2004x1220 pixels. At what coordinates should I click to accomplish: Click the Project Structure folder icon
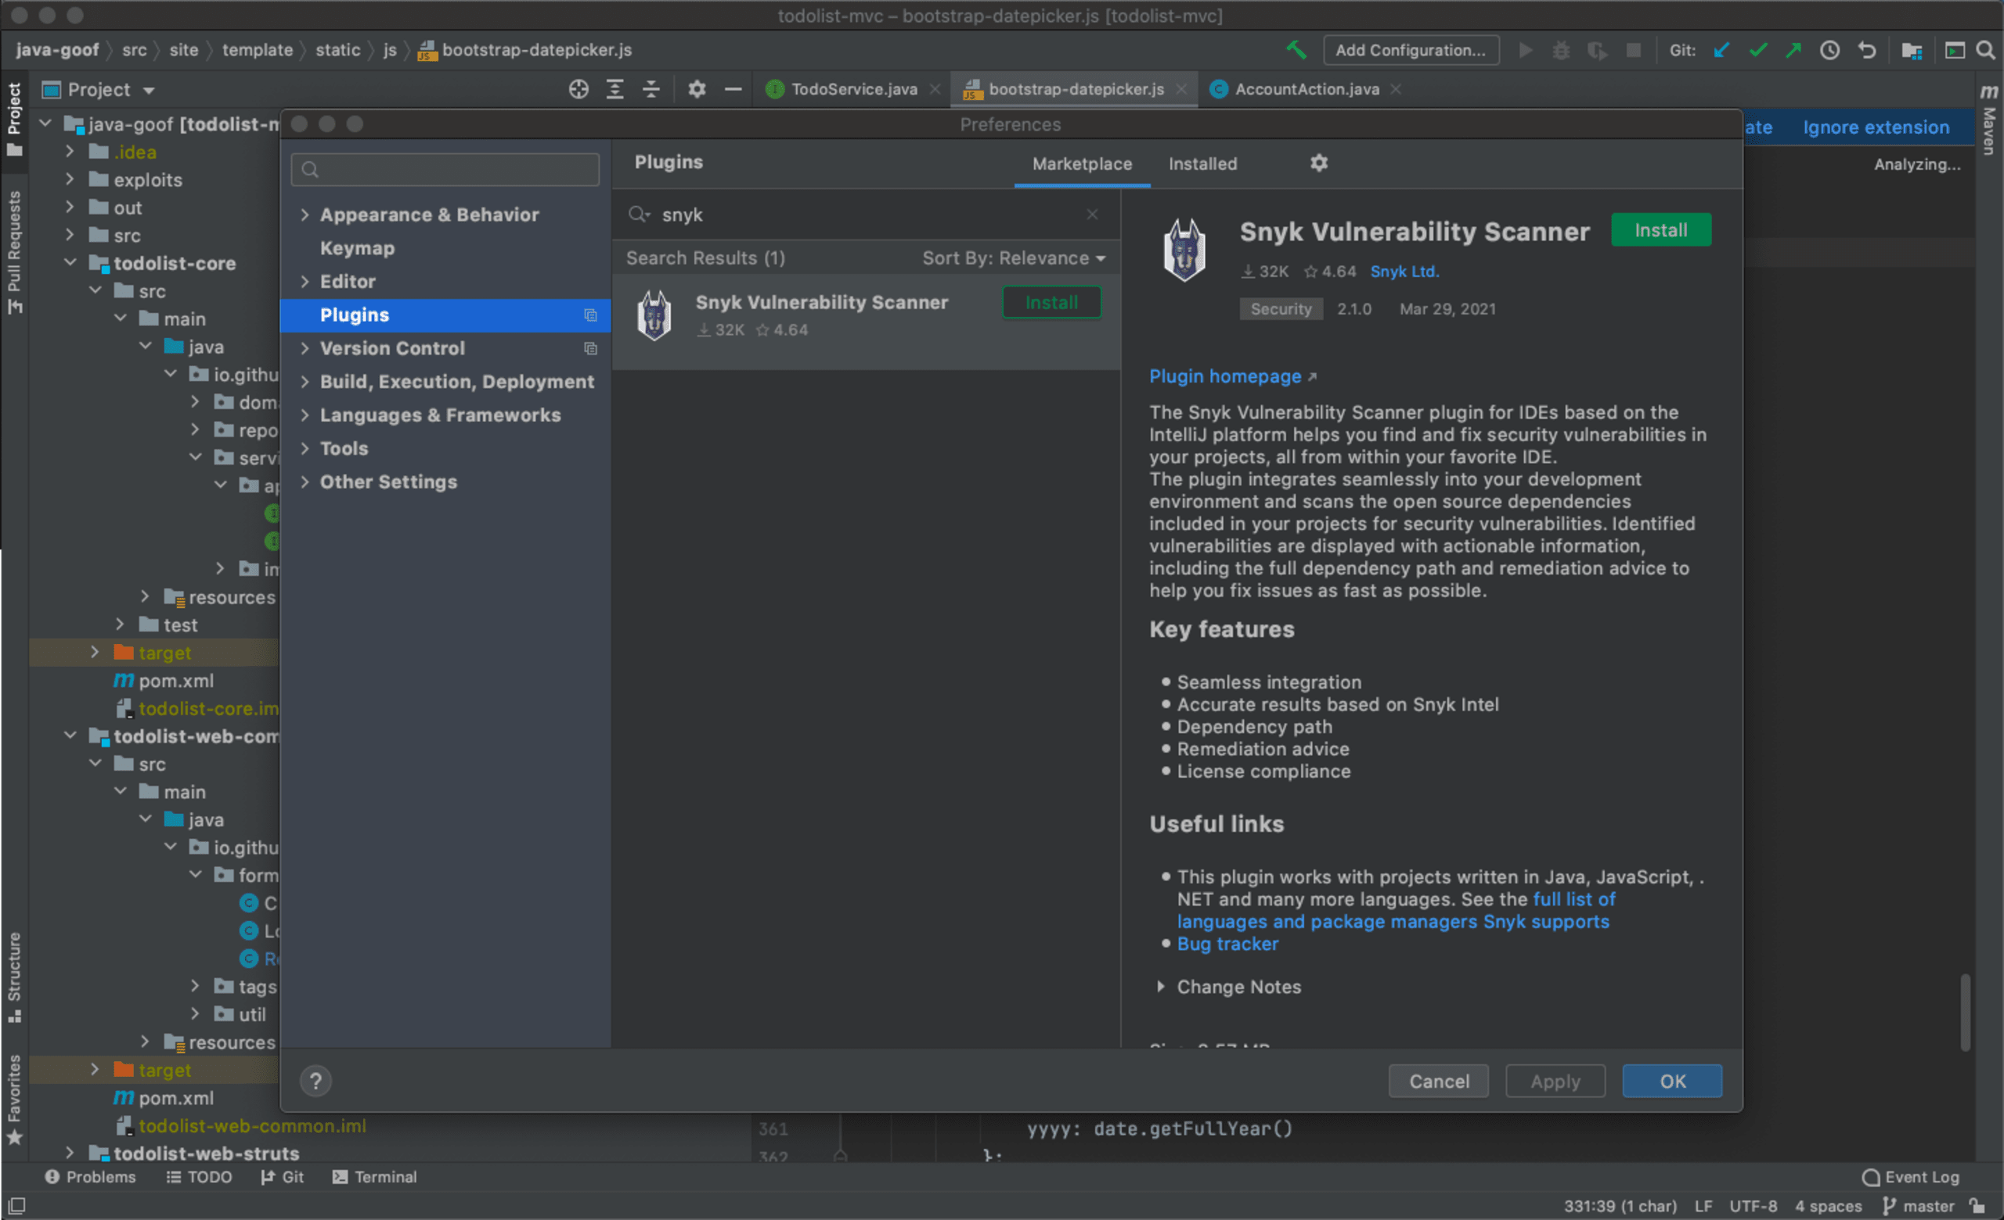(x=1912, y=50)
